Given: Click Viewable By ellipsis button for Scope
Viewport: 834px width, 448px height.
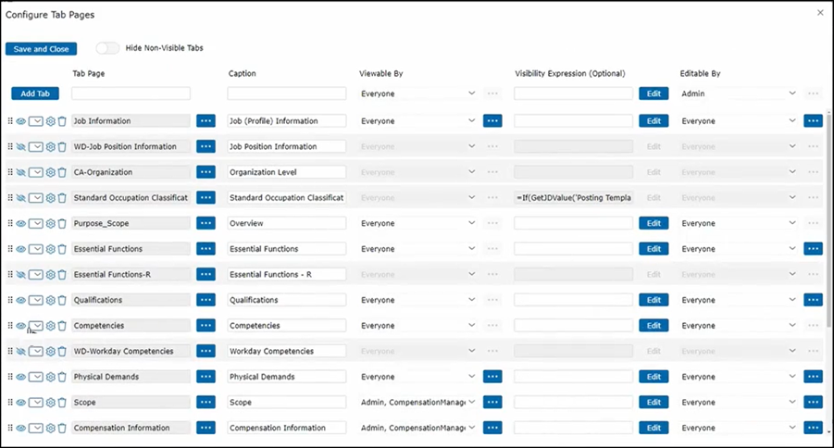Looking at the screenshot, I should click(492, 403).
